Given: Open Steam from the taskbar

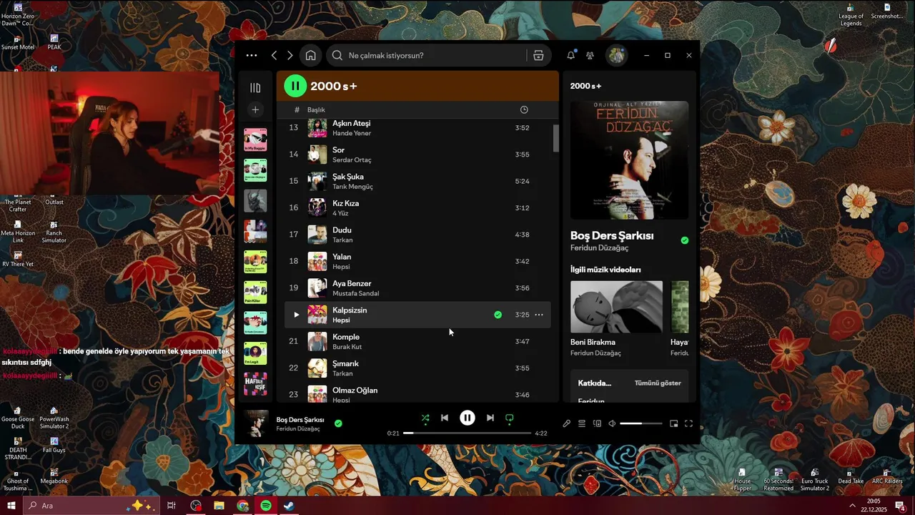Looking at the screenshot, I should 289,506.
